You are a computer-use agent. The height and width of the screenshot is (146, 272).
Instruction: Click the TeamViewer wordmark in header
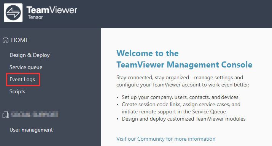point(52,10)
